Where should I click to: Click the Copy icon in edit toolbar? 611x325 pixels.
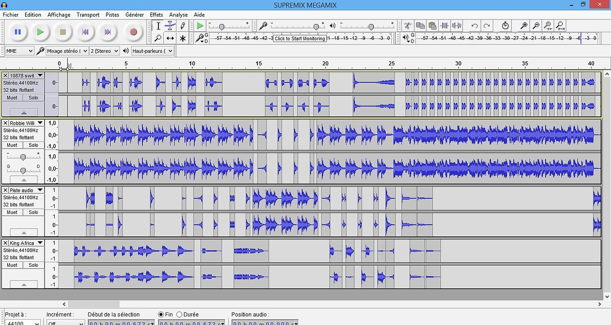420,26
